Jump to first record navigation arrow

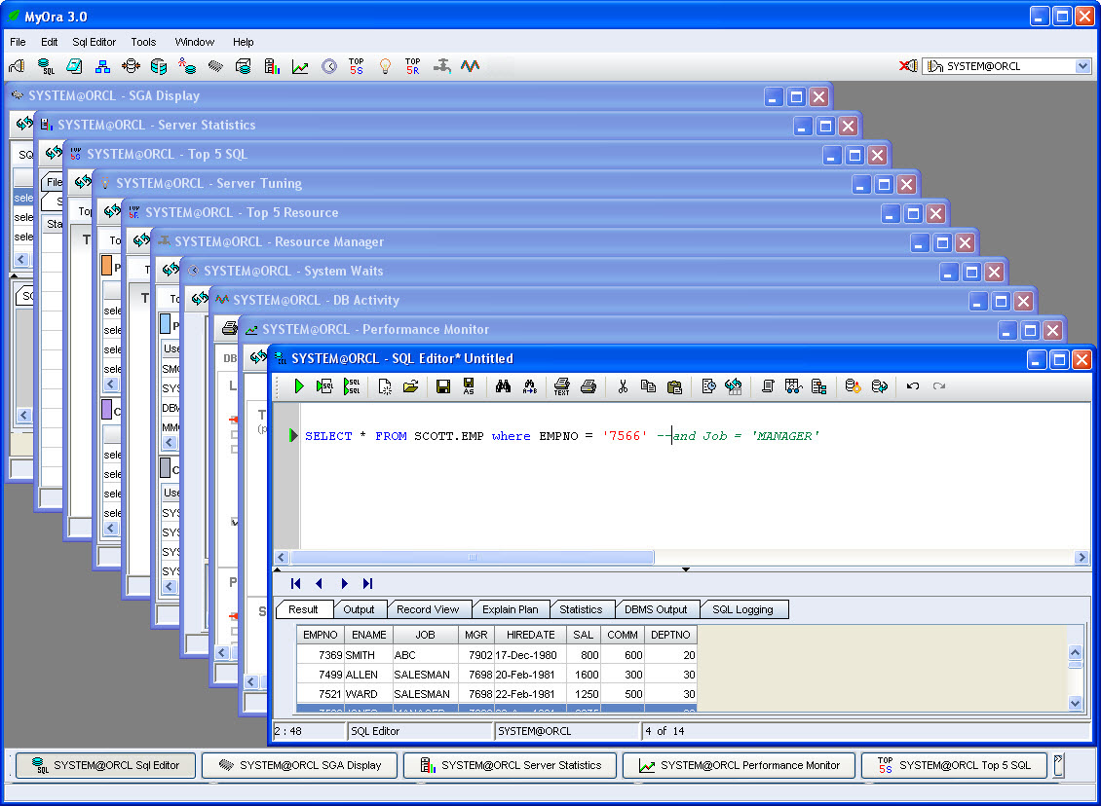(295, 584)
